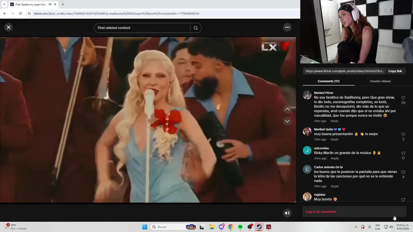The width and height of the screenshot is (413, 232).
Task: Reply to Marisol Pérez's comment
Action: 334,121
